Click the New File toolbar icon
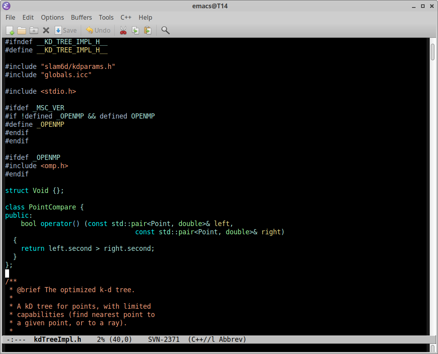The height and width of the screenshot is (354, 438). click(x=10, y=30)
